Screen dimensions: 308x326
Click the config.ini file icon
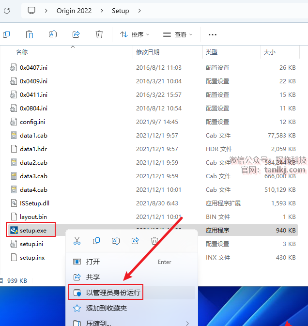[x=14, y=122]
